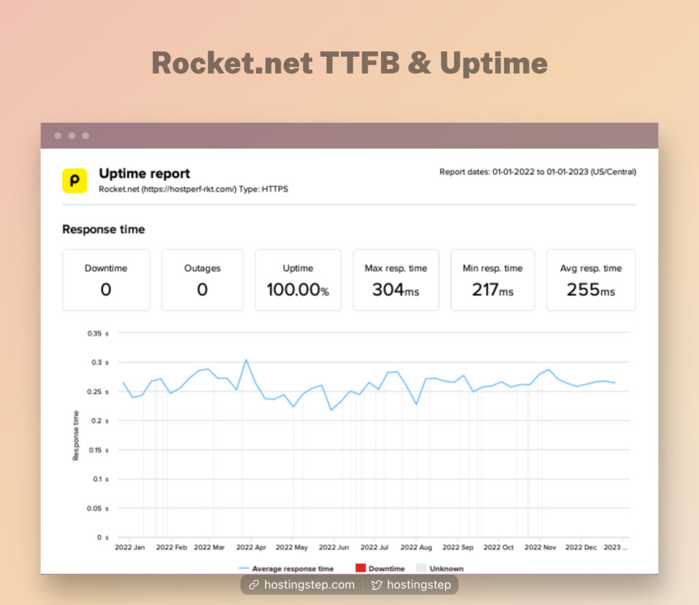Click the 2022 Apr axis label
The height and width of the screenshot is (605, 699).
click(251, 547)
